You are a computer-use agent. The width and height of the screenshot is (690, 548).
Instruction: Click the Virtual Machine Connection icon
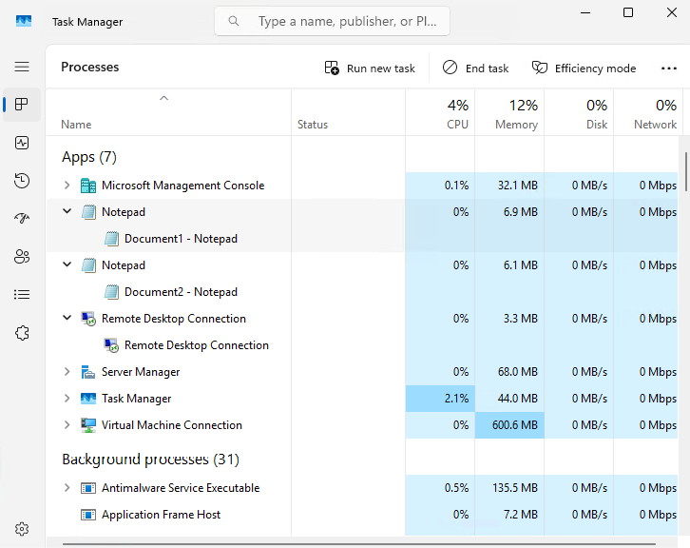point(88,425)
